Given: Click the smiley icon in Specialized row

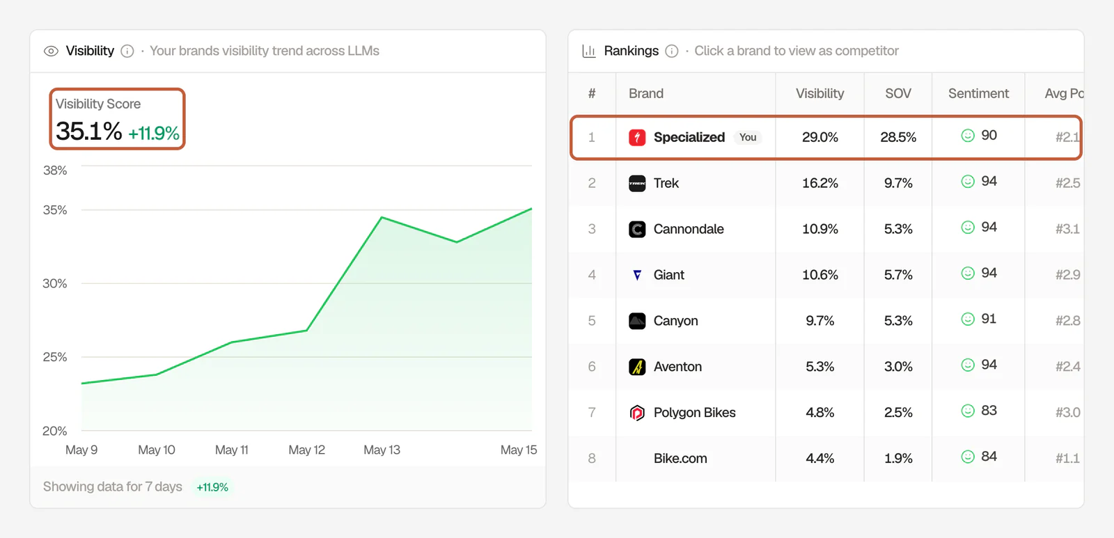Looking at the screenshot, I should [968, 135].
